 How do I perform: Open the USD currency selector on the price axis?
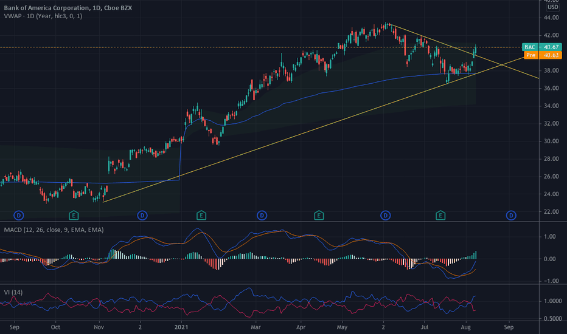[552, 7]
